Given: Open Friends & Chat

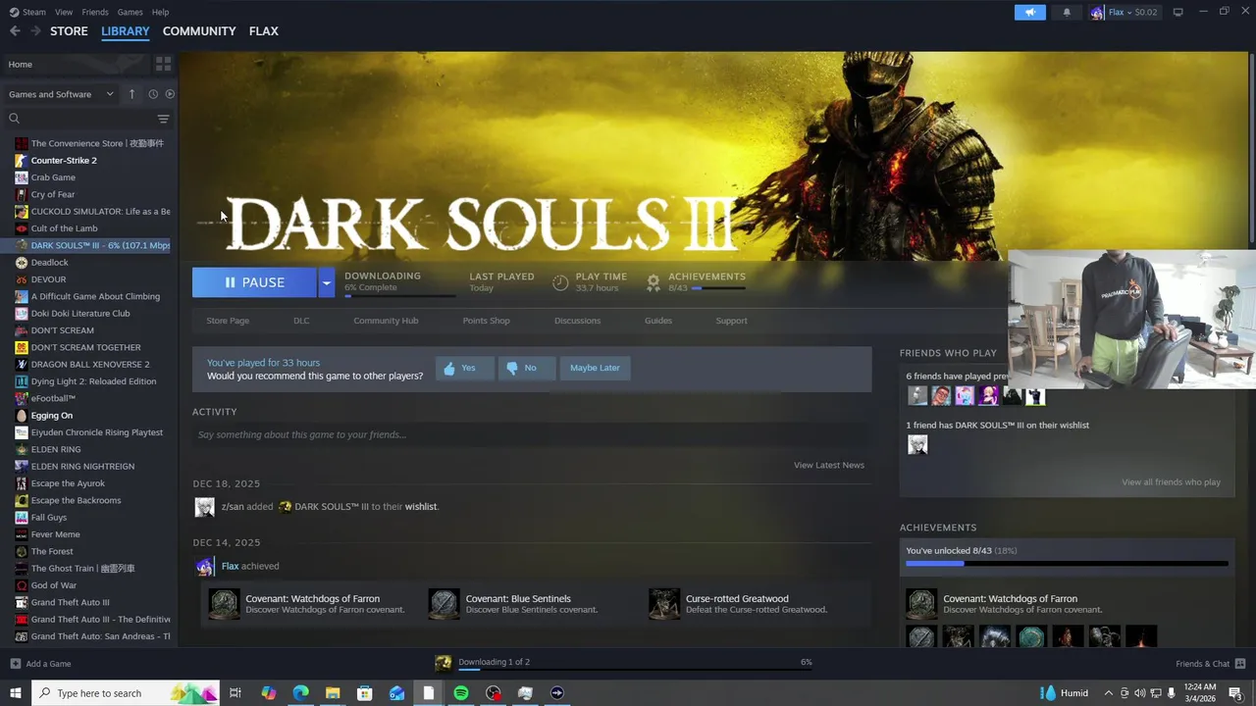Looking at the screenshot, I should click(x=1210, y=664).
